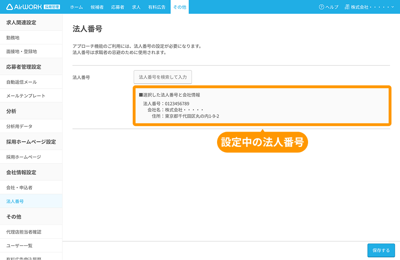Click 法人番号を検索して入力 button
This screenshot has width=400, height=260.
tap(163, 77)
